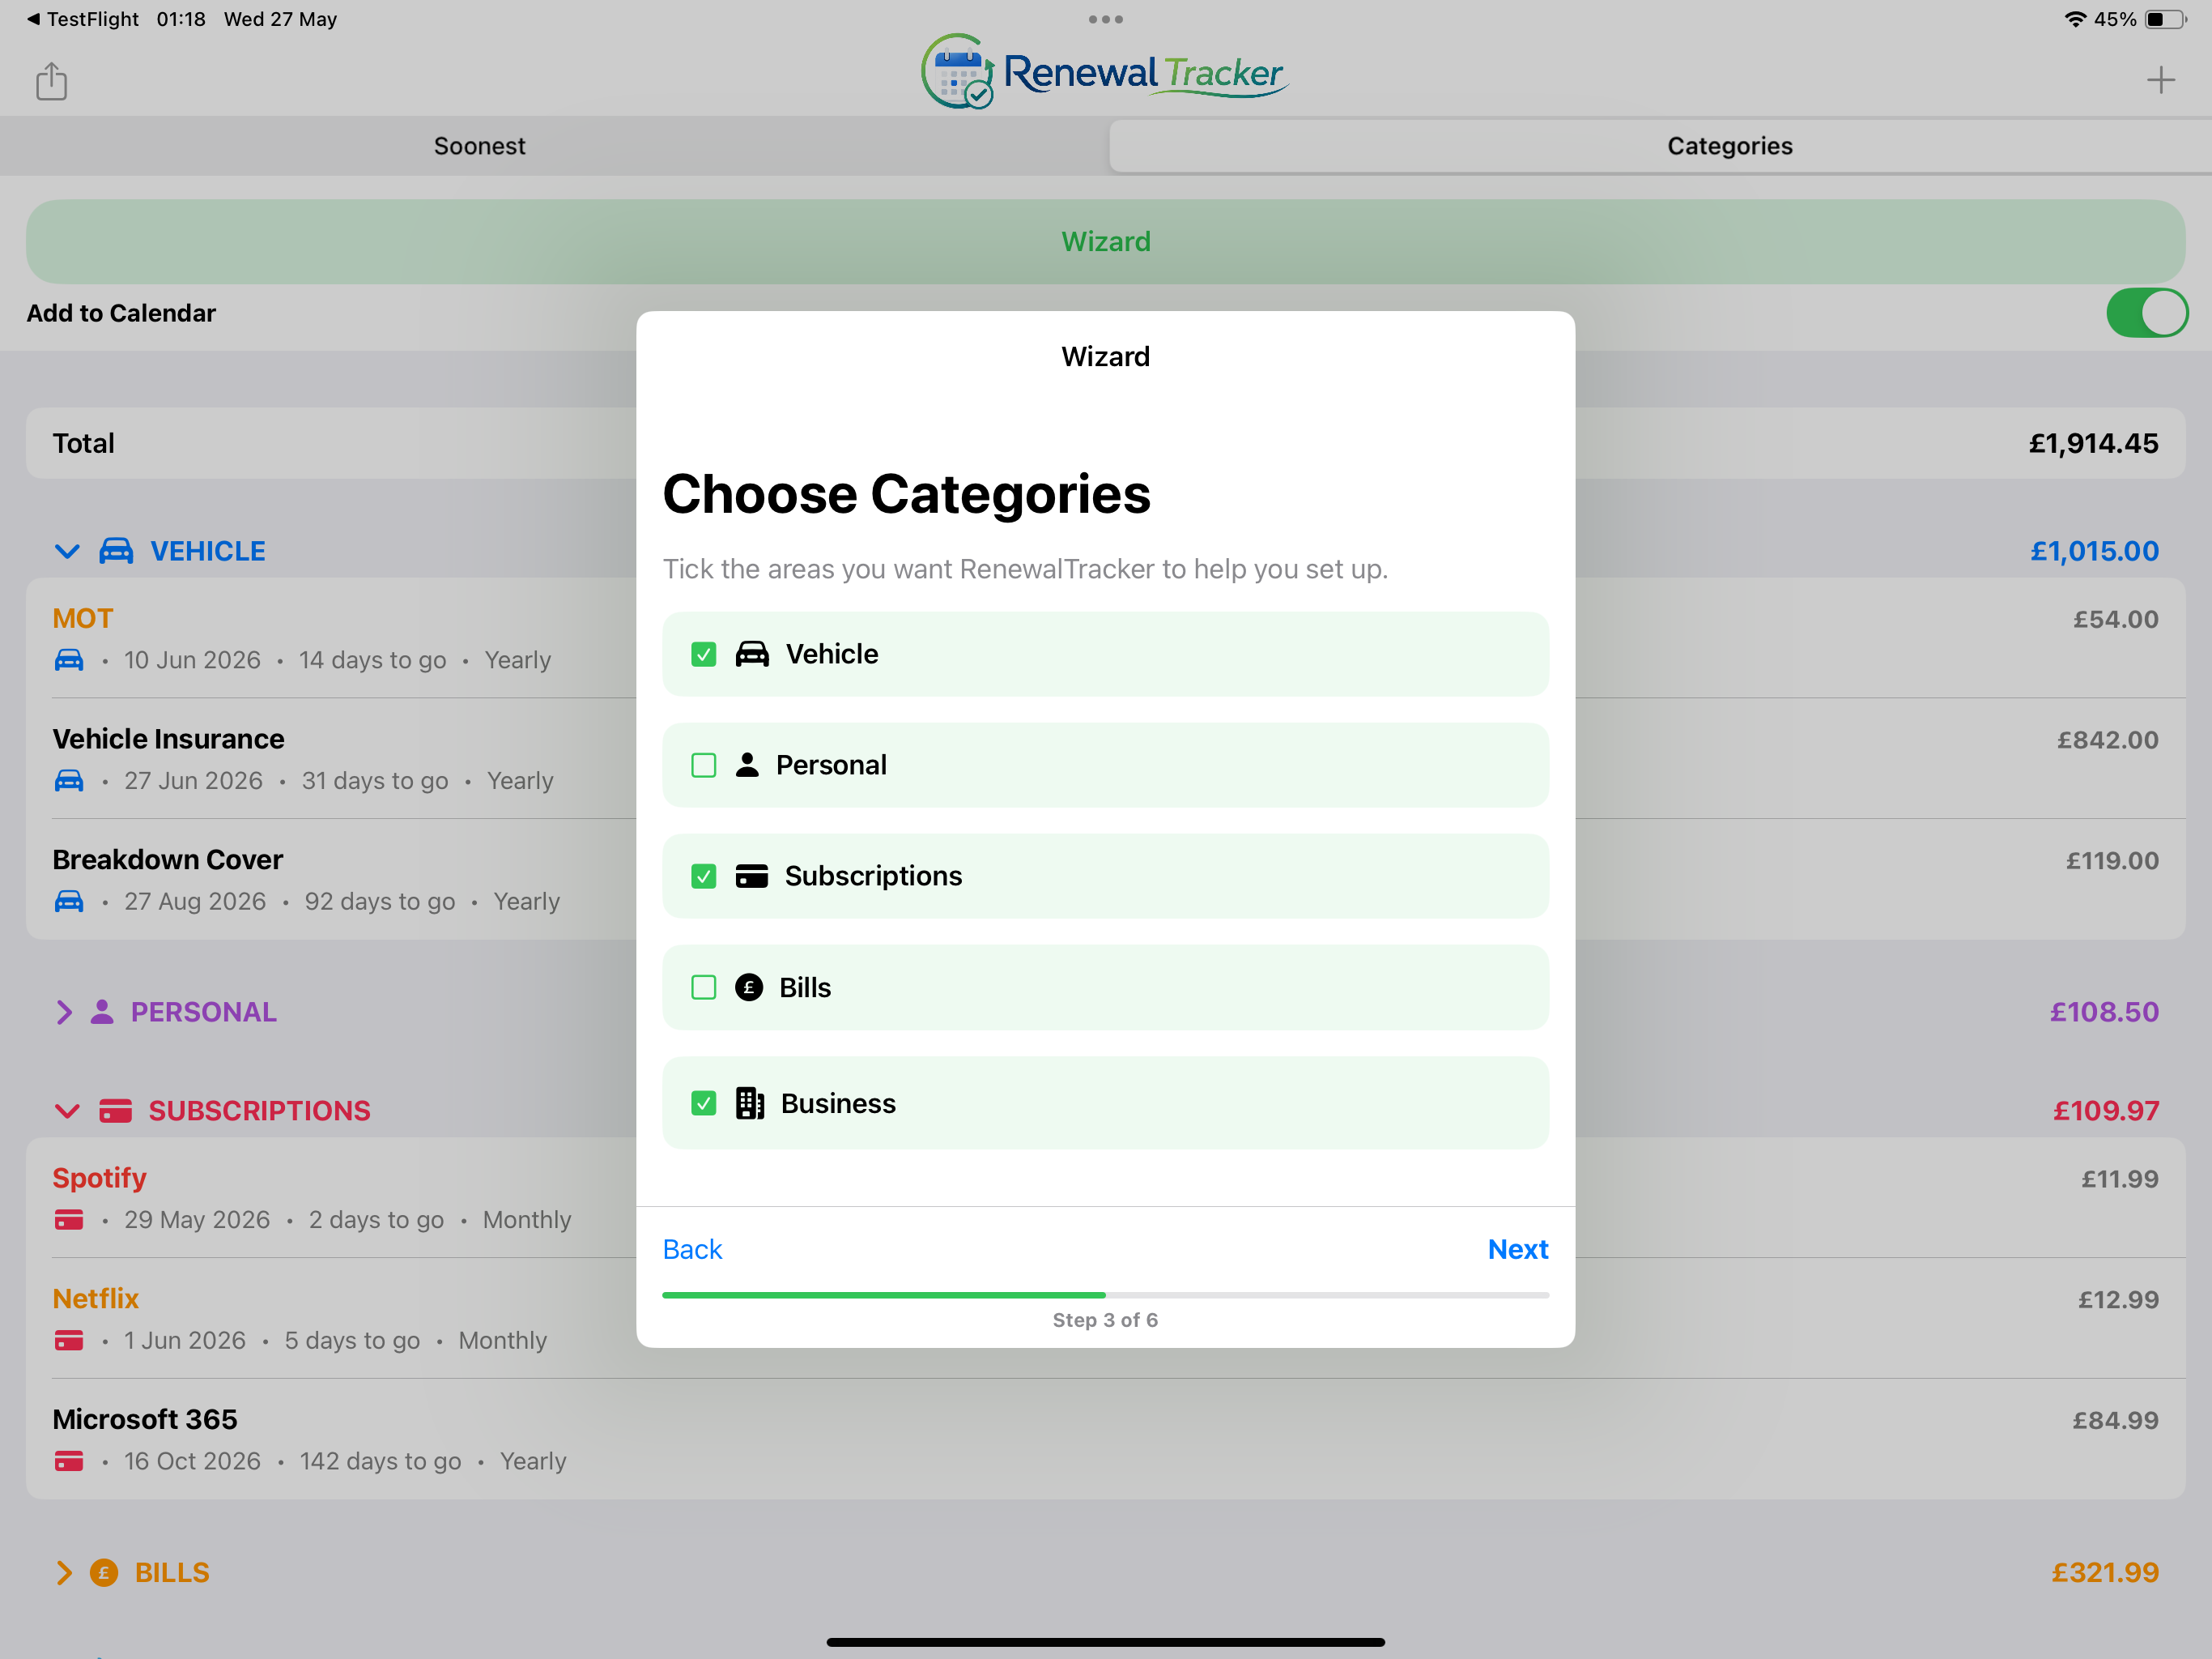Tap the share icon in the top bar

pyautogui.click(x=51, y=80)
